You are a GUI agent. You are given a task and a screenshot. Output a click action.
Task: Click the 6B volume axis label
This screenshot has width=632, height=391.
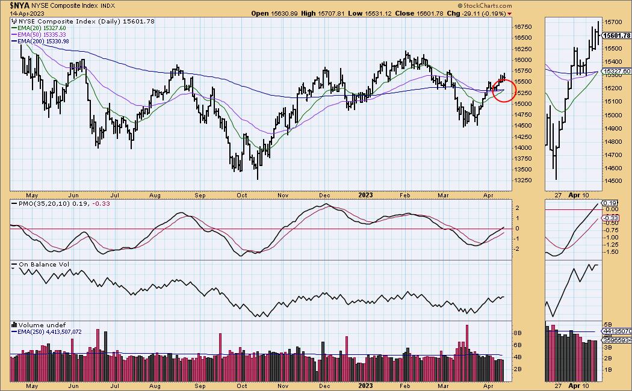coord(517,345)
